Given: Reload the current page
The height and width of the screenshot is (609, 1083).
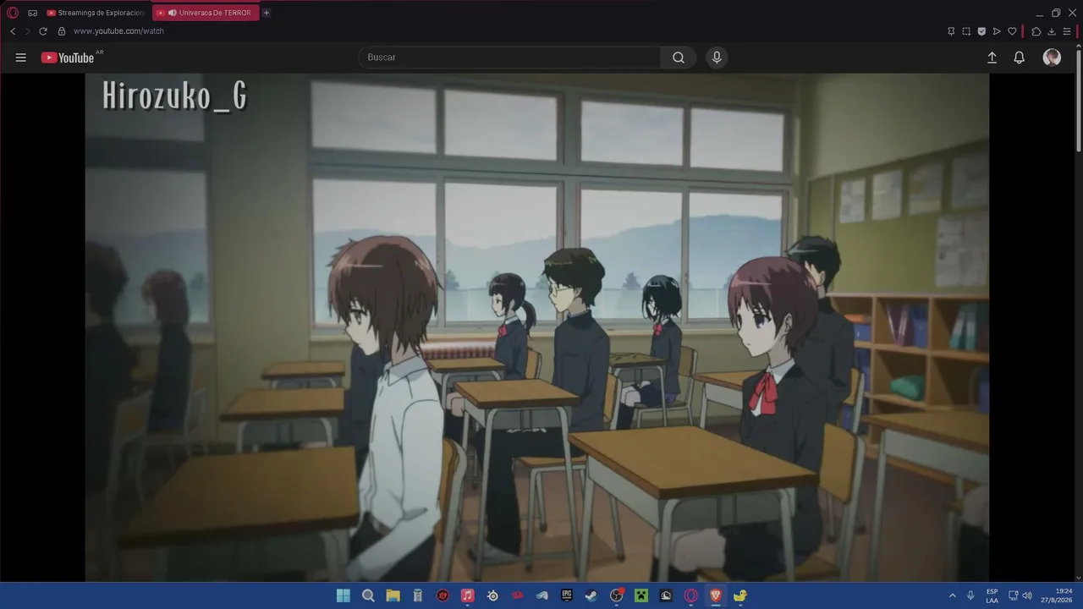Looking at the screenshot, I should point(43,31).
